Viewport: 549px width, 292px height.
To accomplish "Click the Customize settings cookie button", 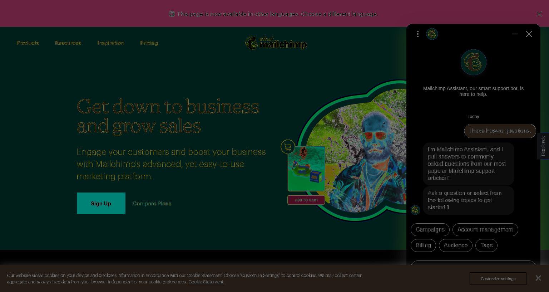I will click(x=498, y=279).
